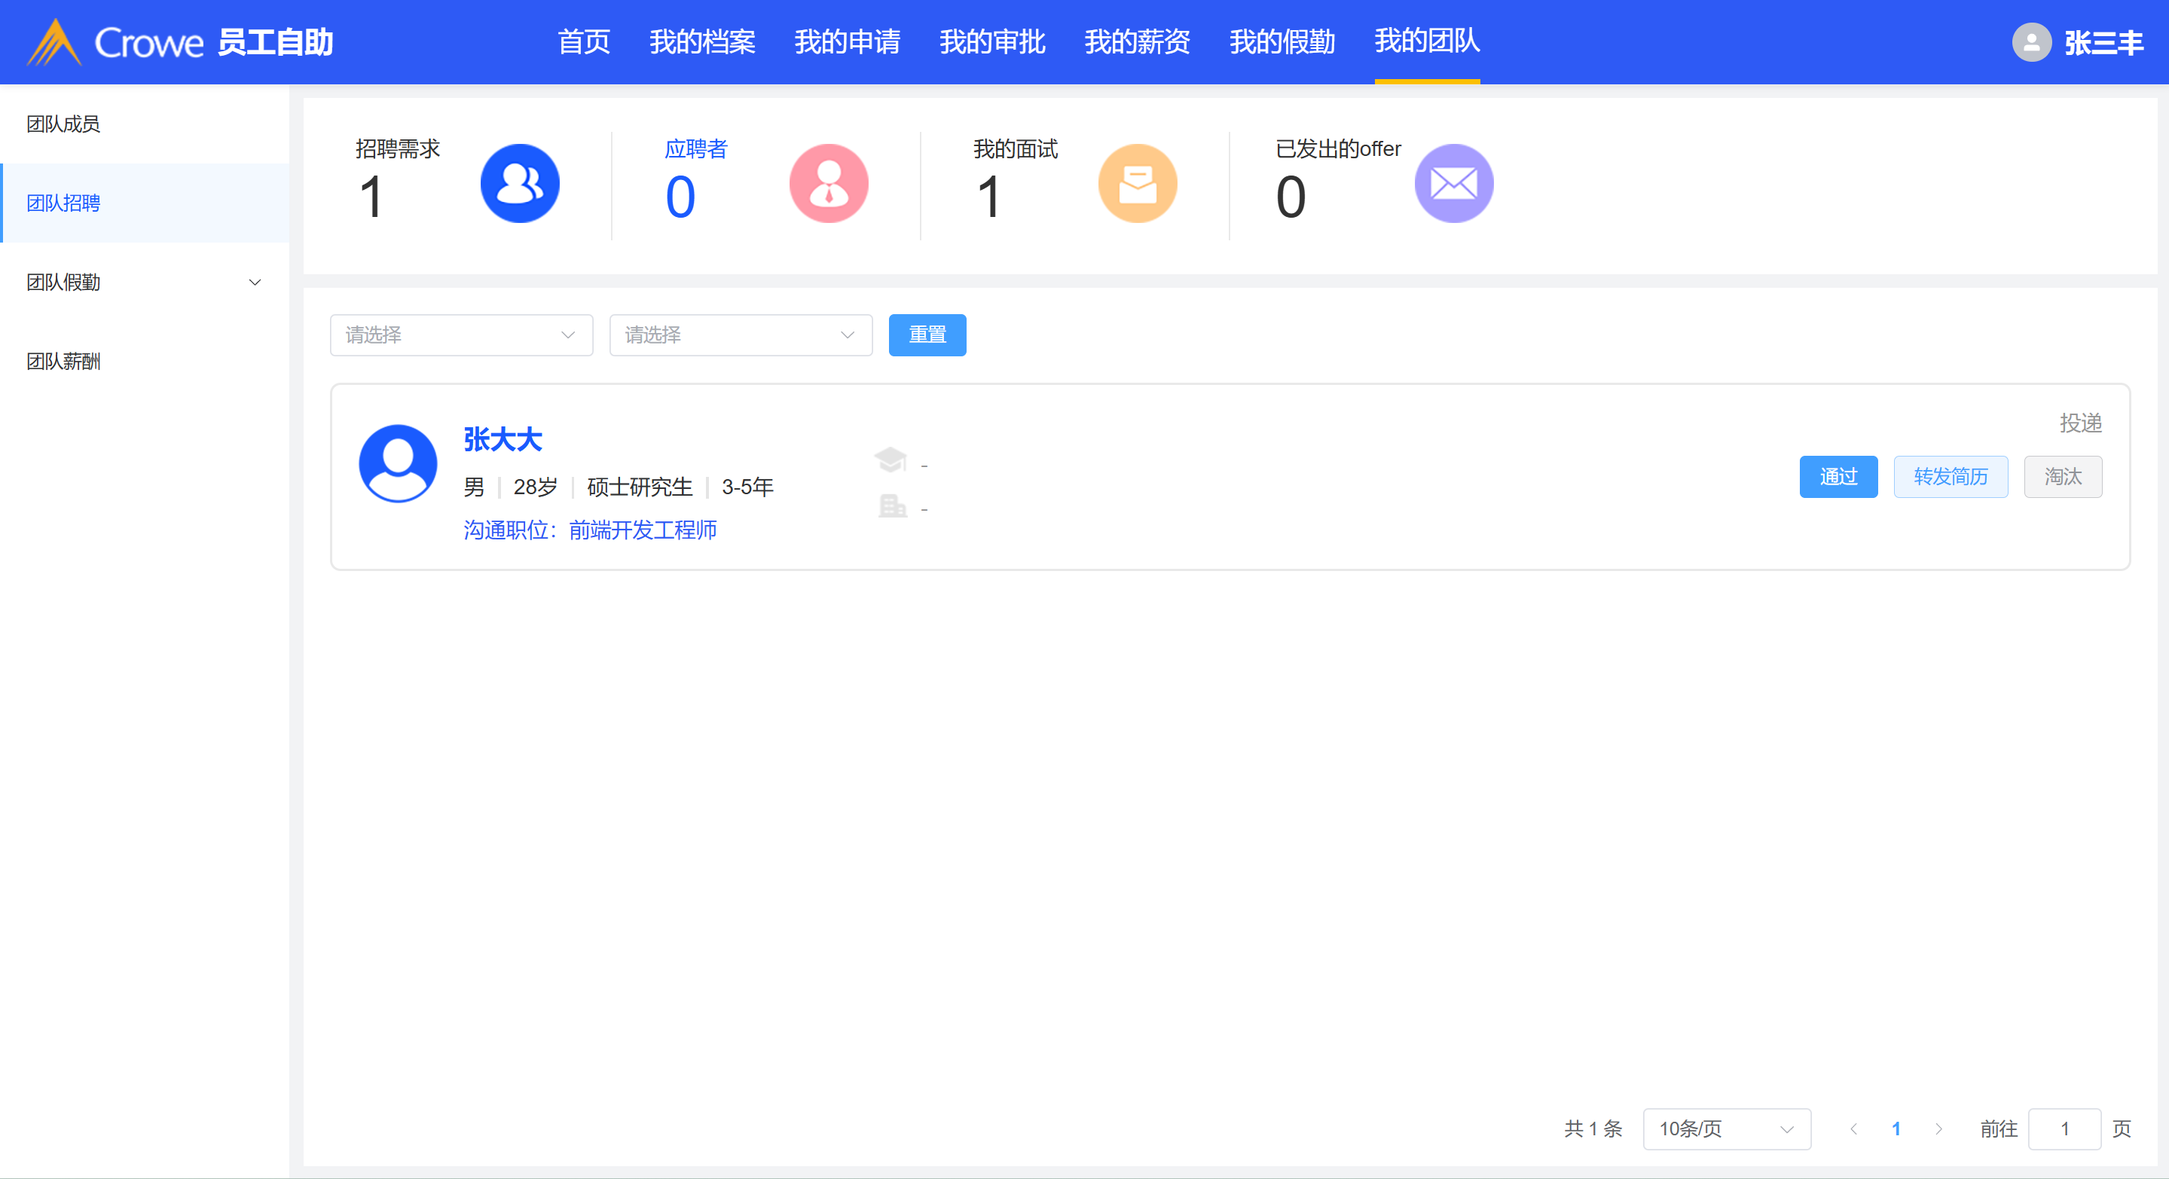Click the blue recruitment demand people icon
The image size is (2169, 1179).
pos(520,184)
